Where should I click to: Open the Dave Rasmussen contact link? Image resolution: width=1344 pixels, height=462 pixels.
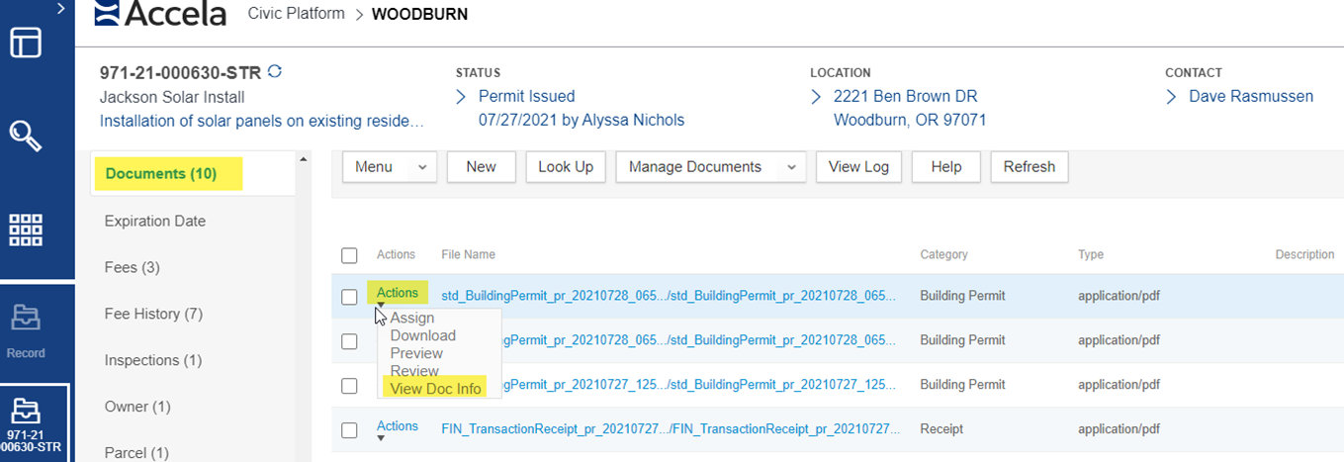pyautogui.click(x=1250, y=96)
